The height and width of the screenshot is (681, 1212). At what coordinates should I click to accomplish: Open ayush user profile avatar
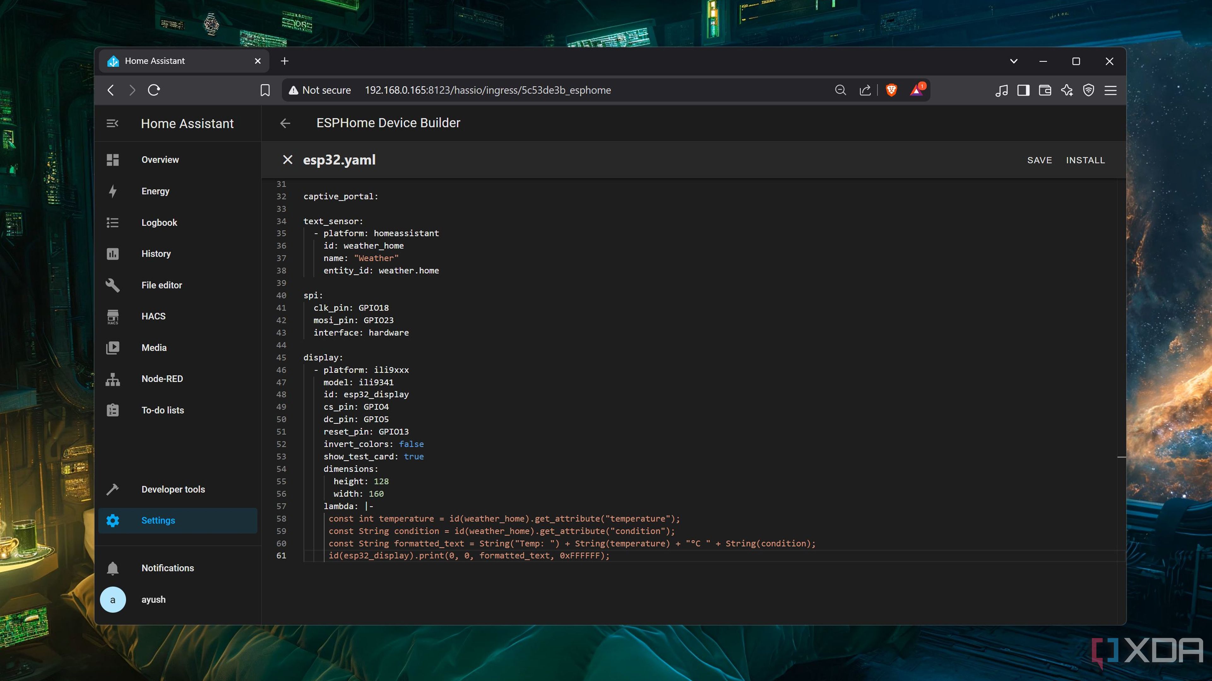[x=112, y=600]
